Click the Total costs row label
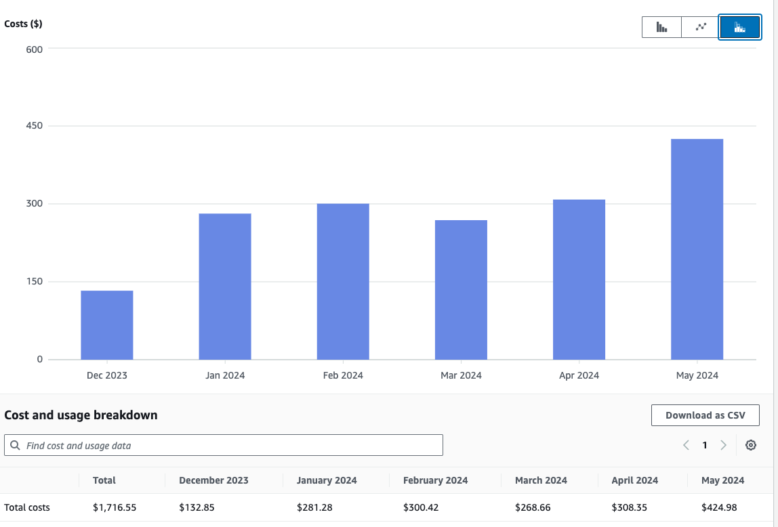 [27, 507]
